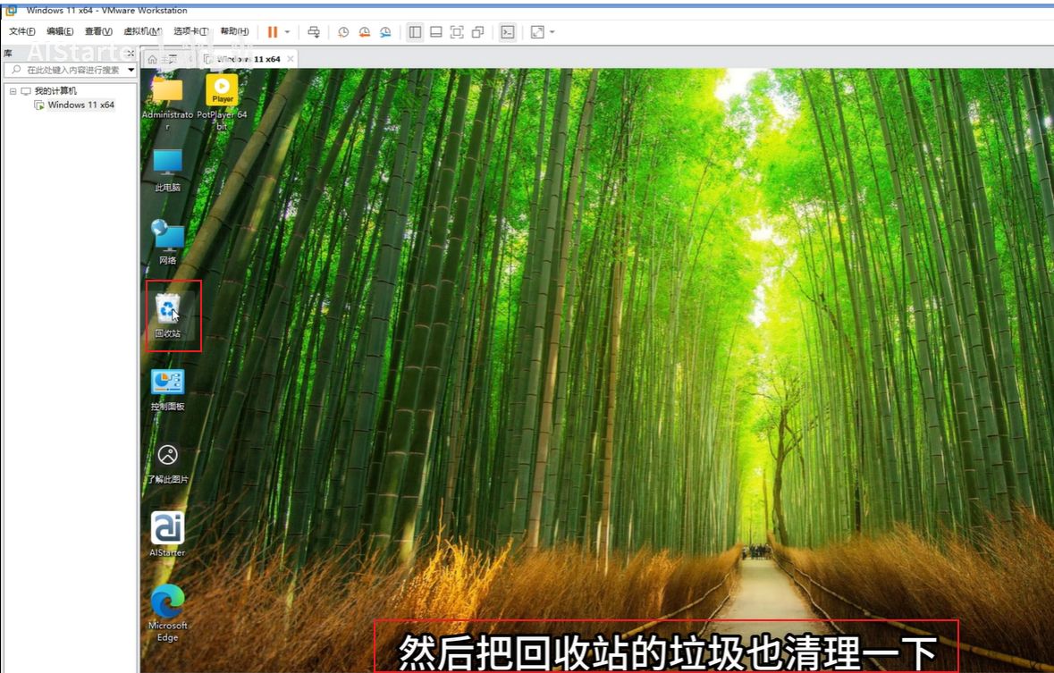Revert to snapshot using the orange-arrow clock icon

(364, 32)
